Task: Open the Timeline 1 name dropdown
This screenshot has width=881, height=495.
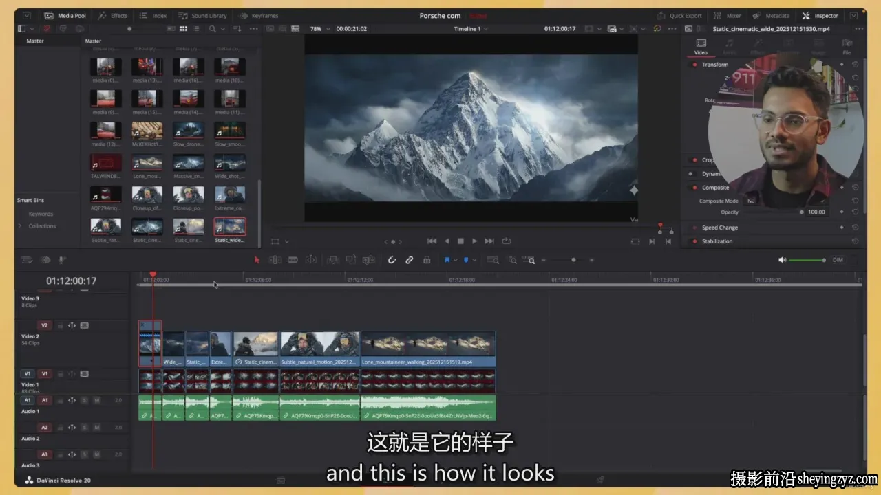Action: [x=471, y=29]
